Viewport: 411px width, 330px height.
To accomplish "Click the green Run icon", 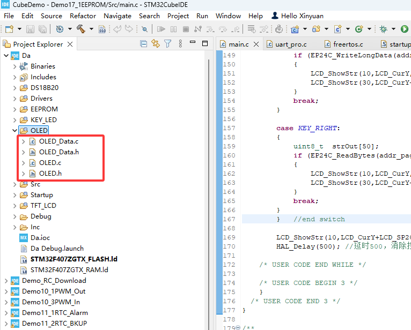I will point(405,29).
